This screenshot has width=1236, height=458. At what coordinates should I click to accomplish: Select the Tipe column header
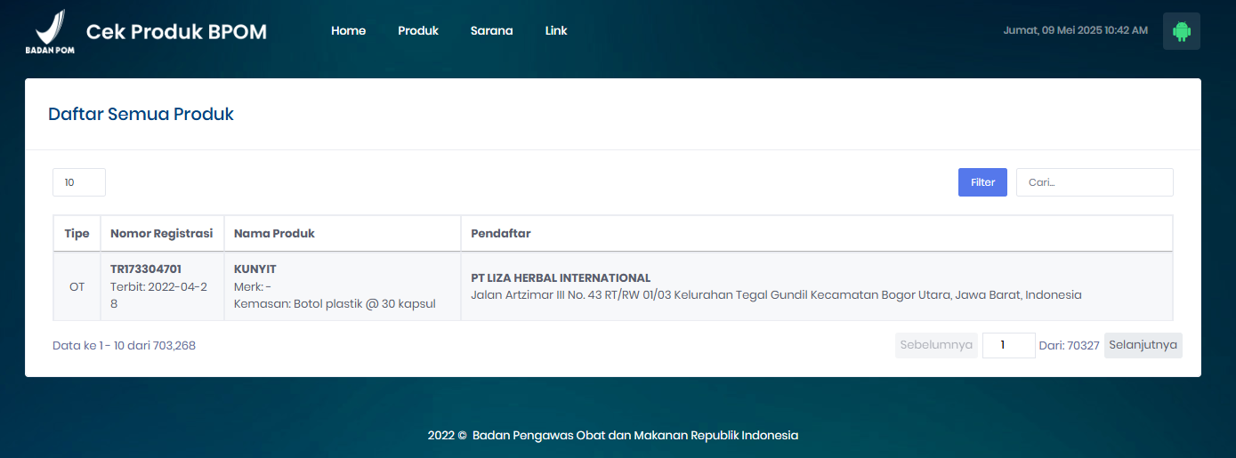coord(77,233)
